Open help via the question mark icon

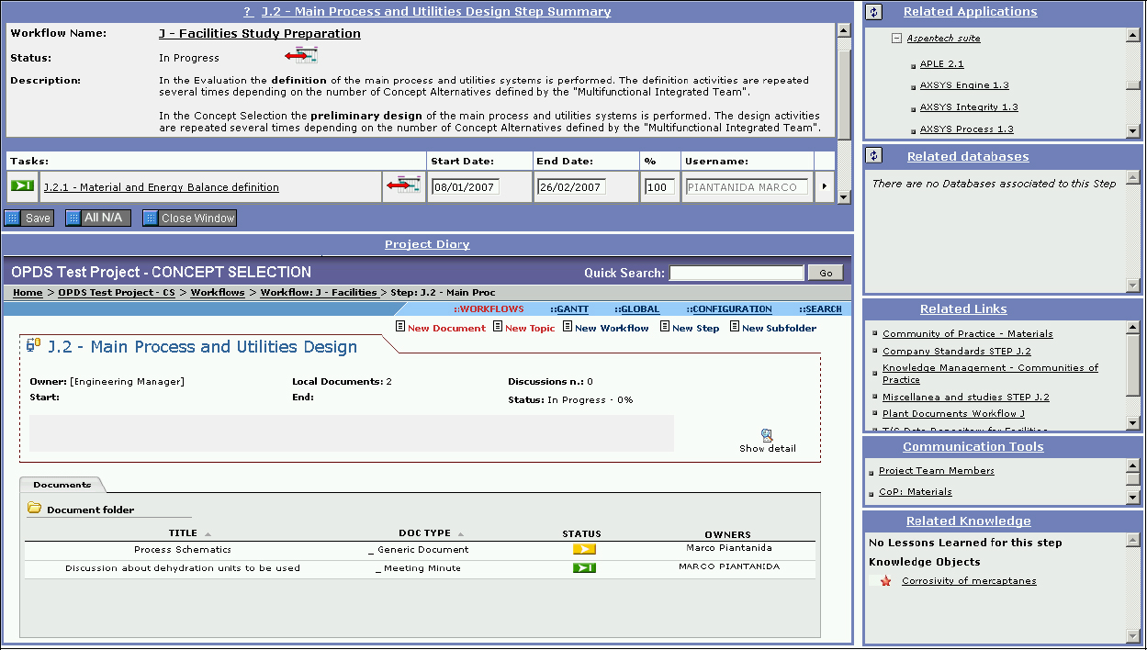click(246, 12)
